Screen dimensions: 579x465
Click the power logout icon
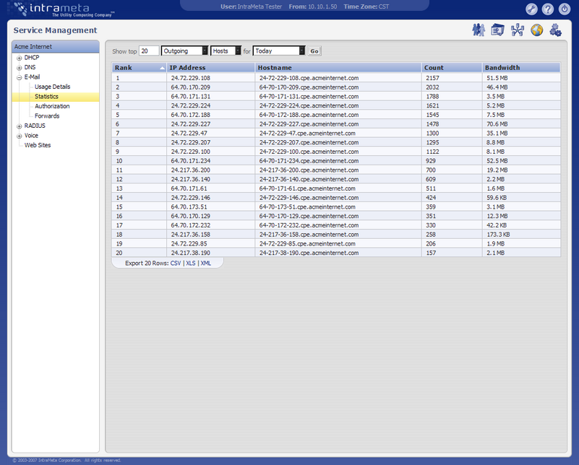[x=565, y=9]
